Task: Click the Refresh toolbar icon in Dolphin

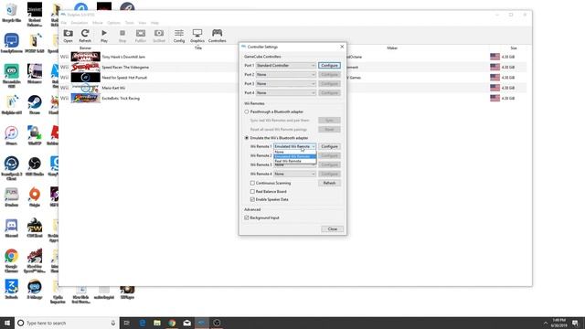Action: [x=85, y=36]
